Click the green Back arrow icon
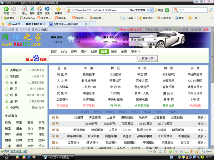This screenshot has width=214, height=160. click(x=6, y=9)
